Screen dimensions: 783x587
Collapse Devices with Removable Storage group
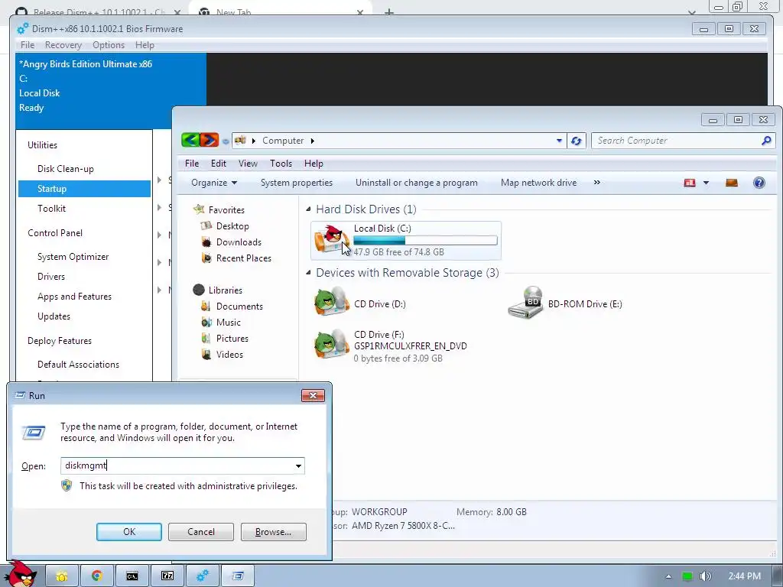point(308,273)
